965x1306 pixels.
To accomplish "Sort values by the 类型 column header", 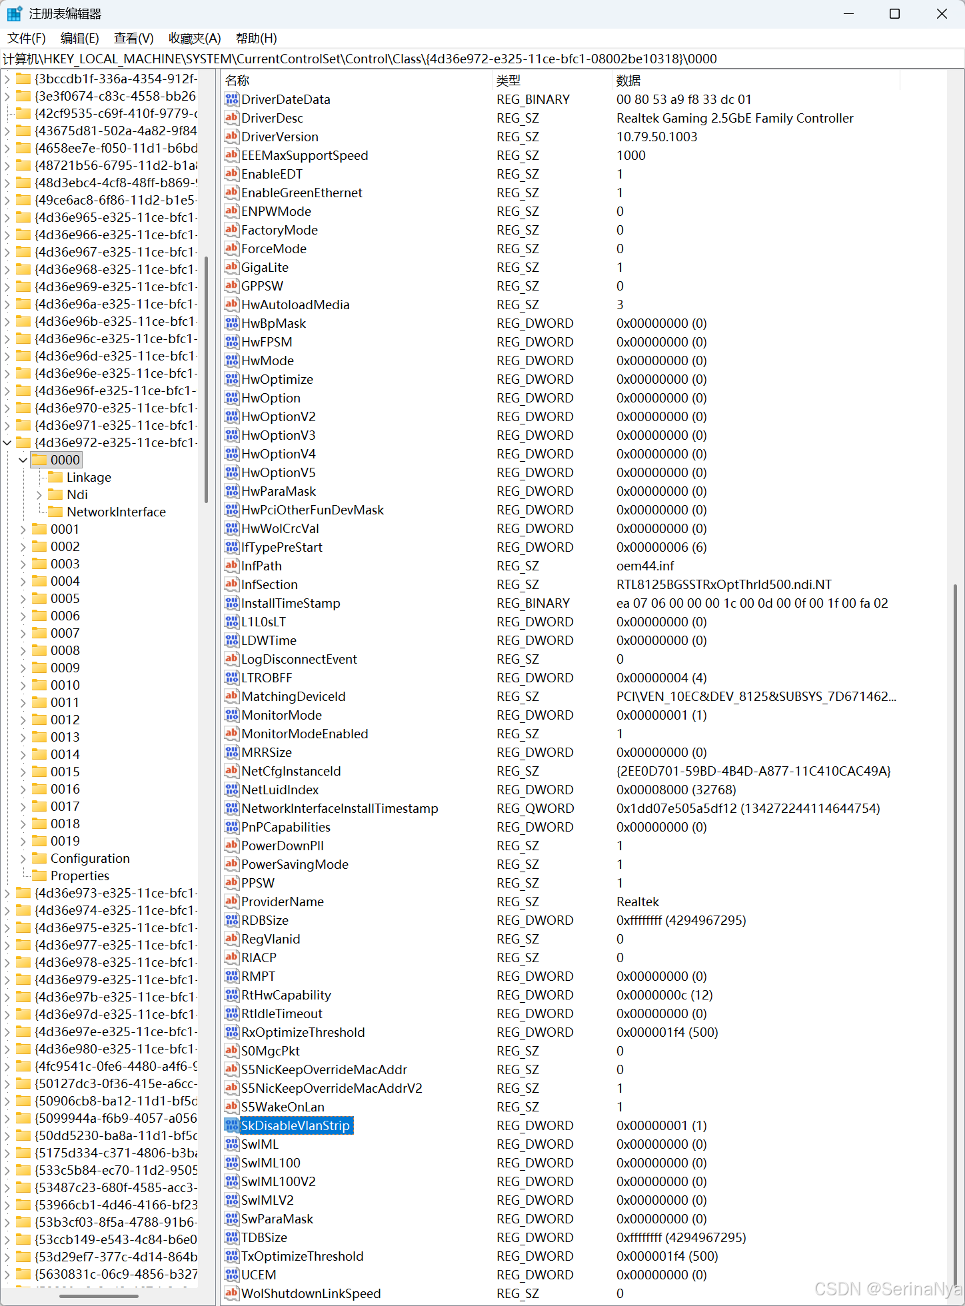I will [x=552, y=81].
